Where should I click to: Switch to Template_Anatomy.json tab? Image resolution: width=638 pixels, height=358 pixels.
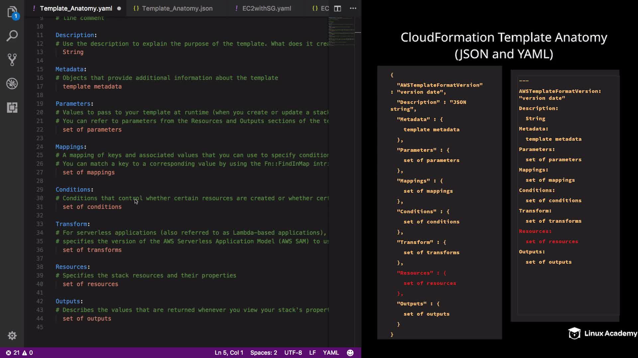click(x=177, y=9)
